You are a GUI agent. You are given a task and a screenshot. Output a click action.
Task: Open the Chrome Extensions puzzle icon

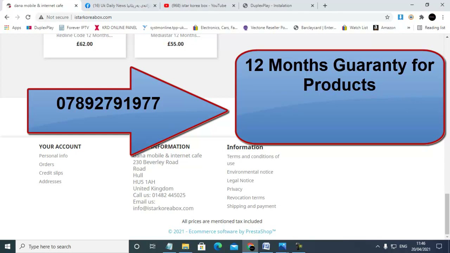pyautogui.click(x=422, y=17)
